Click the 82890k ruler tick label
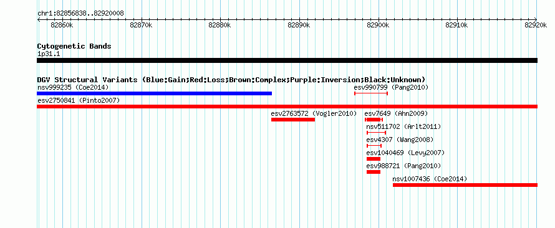Viewport: 555px width, 228px height. 299,25
